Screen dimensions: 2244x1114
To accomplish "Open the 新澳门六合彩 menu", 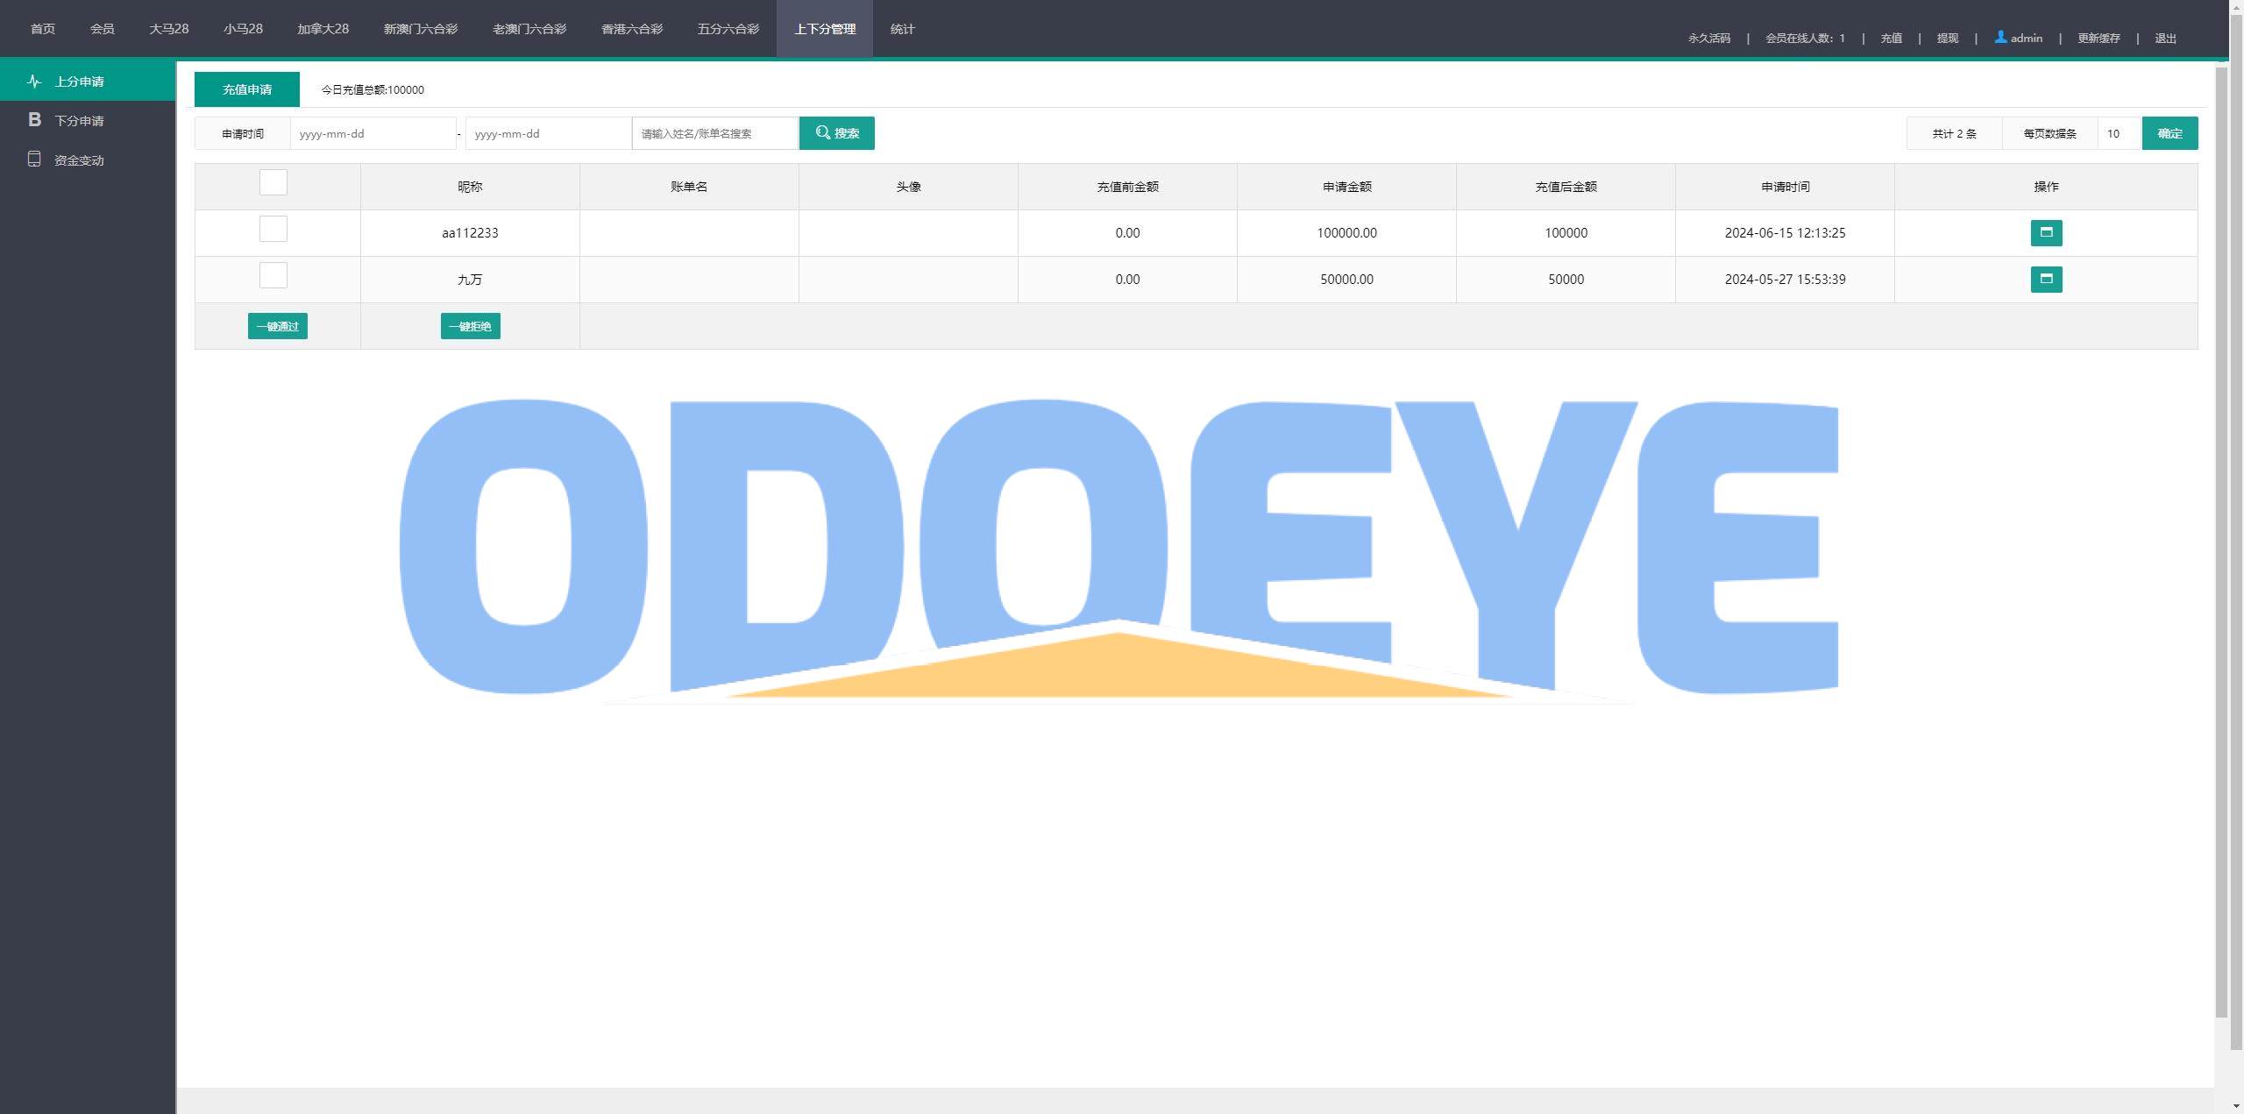I will click(421, 29).
